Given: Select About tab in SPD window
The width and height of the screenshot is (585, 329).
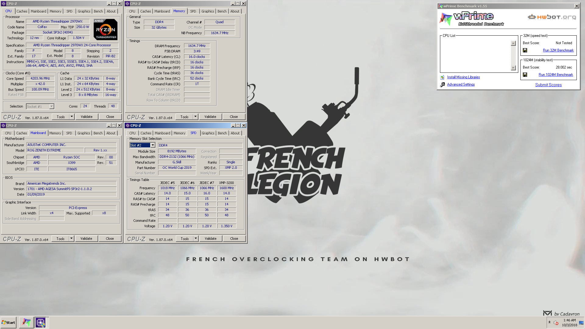Looking at the screenshot, I should [235, 133].
